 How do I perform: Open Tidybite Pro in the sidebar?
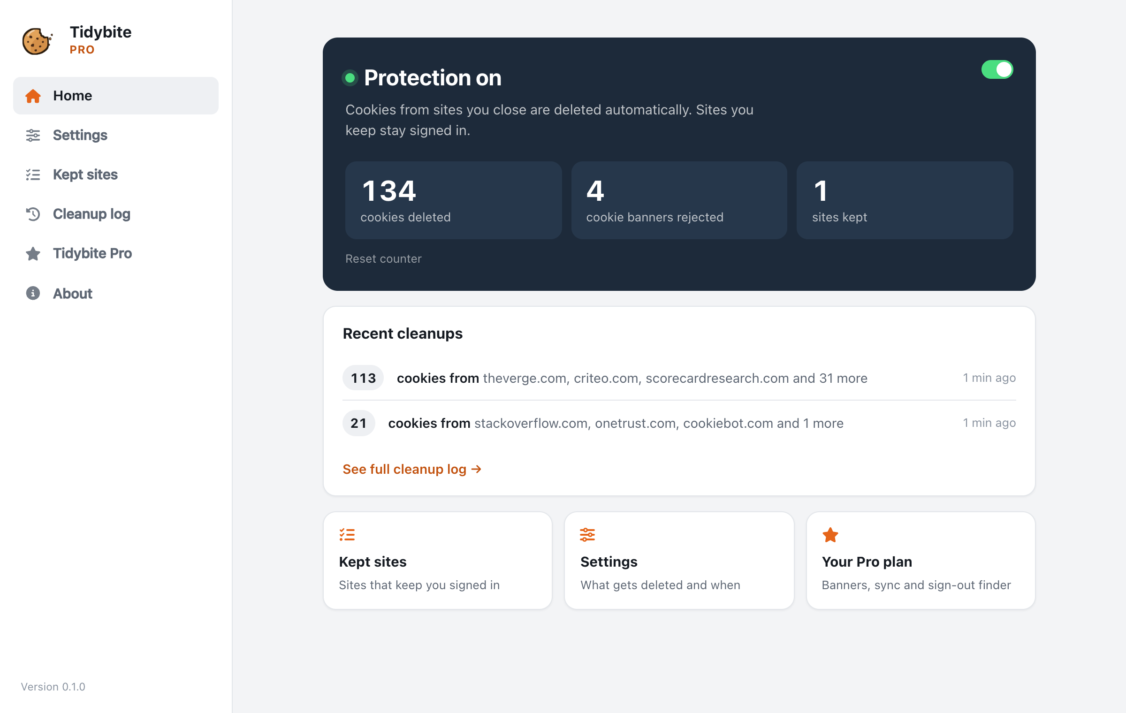point(116,253)
